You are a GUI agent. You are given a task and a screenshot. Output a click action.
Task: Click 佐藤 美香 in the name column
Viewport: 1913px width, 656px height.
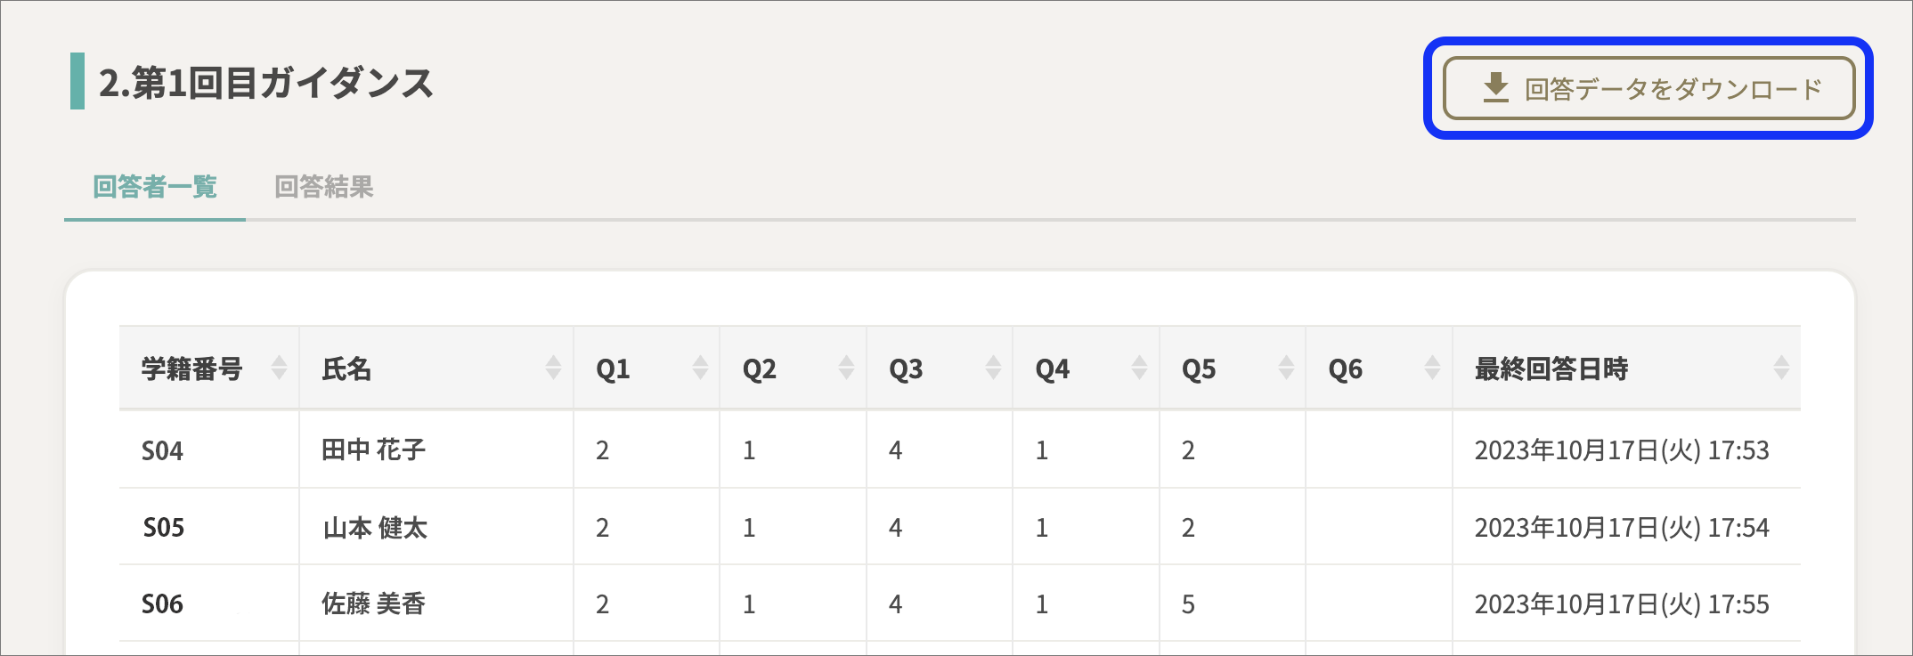[x=374, y=604]
